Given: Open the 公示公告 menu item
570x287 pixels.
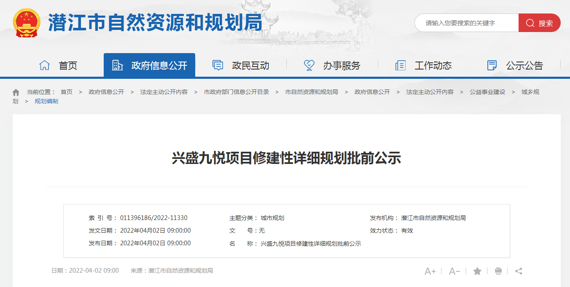Looking at the screenshot, I should click(525, 65).
